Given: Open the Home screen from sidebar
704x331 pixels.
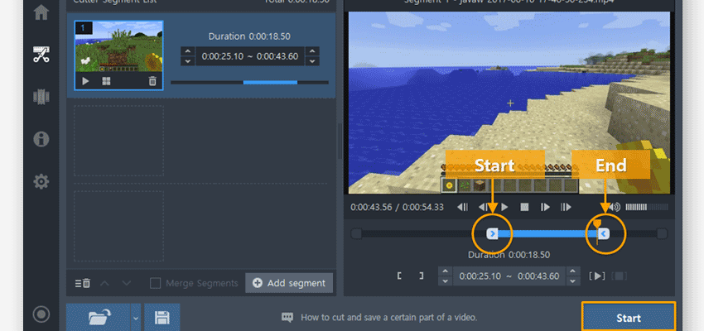Looking at the screenshot, I should coord(41,12).
